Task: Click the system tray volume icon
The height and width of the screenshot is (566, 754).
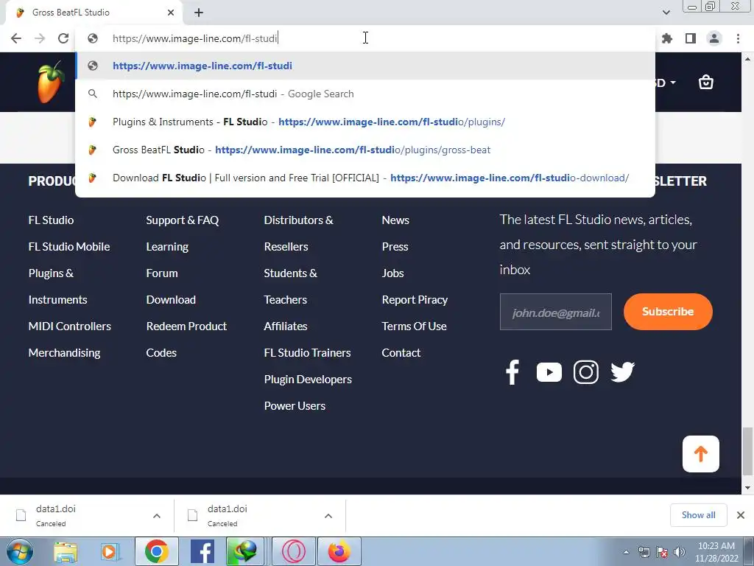Action: [x=679, y=552]
